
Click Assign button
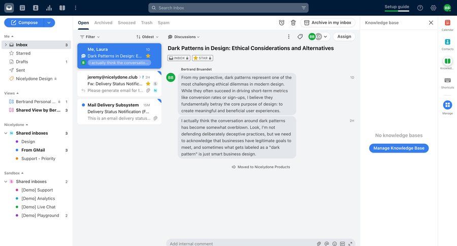pyautogui.click(x=344, y=37)
